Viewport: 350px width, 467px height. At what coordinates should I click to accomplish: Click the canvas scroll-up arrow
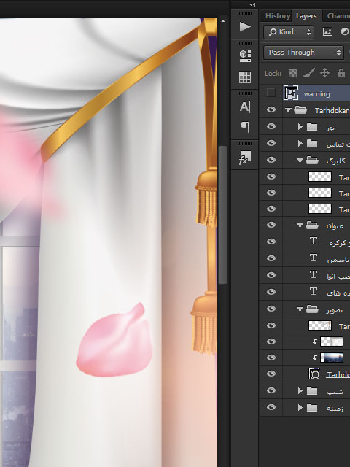223,21
